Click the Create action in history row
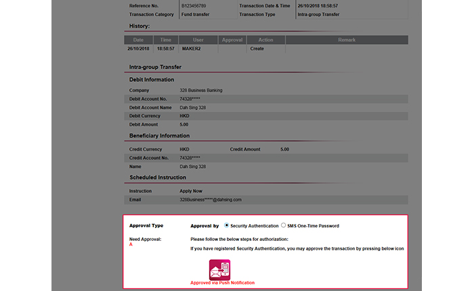Screen dimensions: 474x291 click(x=257, y=49)
